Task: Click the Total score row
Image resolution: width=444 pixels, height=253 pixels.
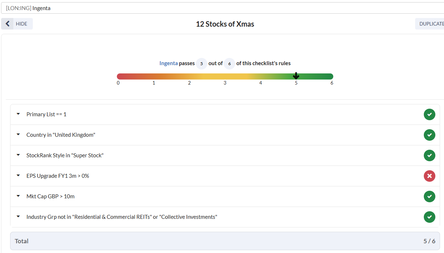Action: [x=225, y=241]
